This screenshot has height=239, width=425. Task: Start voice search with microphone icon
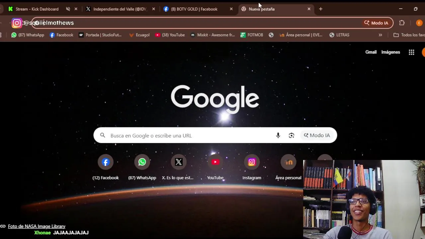pyautogui.click(x=278, y=135)
